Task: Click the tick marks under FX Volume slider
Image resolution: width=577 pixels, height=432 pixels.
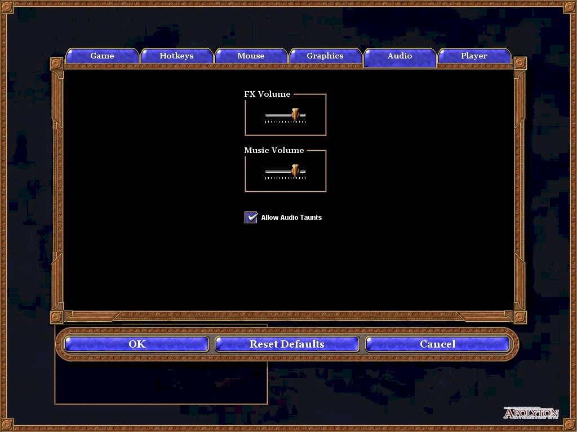Action: point(286,121)
